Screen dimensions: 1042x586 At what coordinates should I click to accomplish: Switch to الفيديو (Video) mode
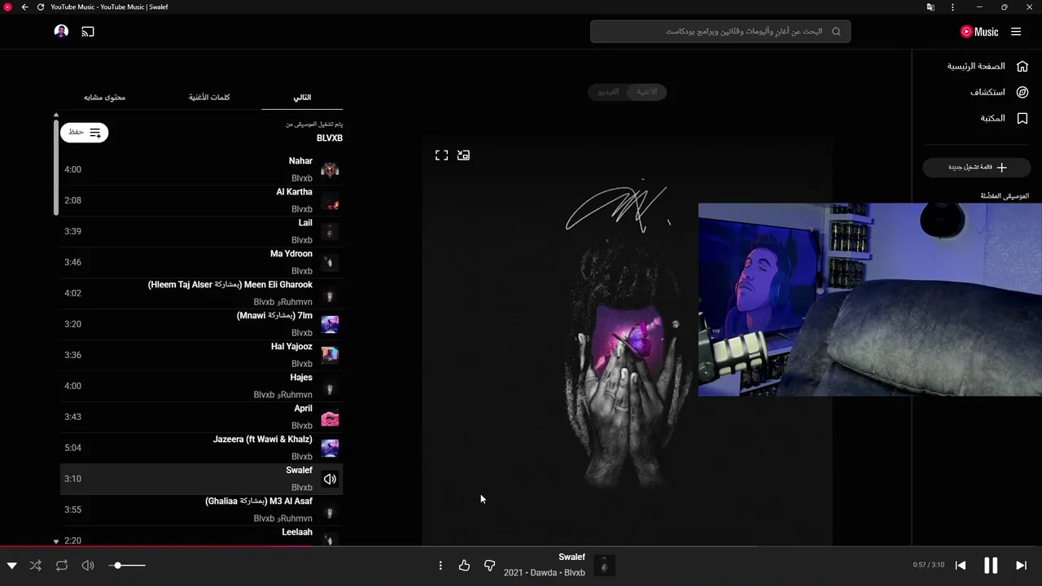pyautogui.click(x=608, y=92)
